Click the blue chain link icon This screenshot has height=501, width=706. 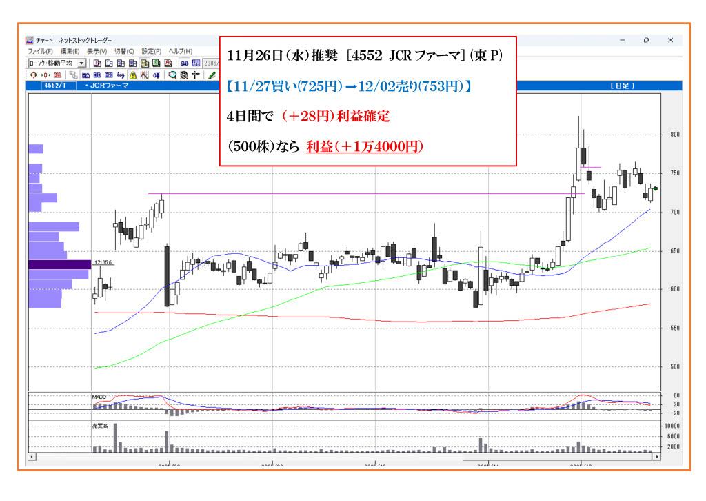184,63
